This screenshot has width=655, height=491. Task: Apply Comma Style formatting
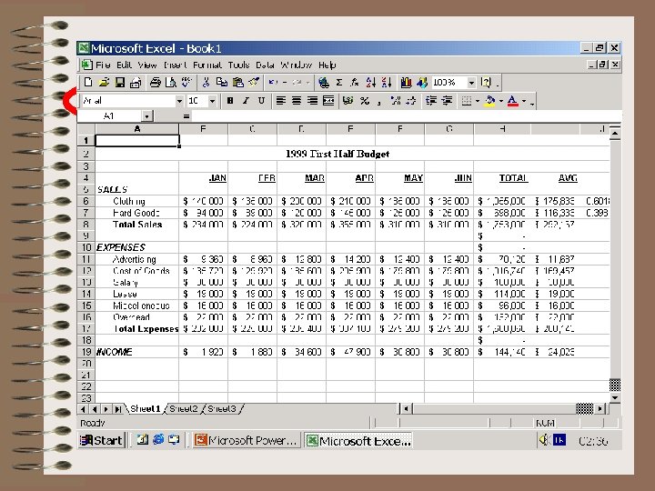[379, 101]
